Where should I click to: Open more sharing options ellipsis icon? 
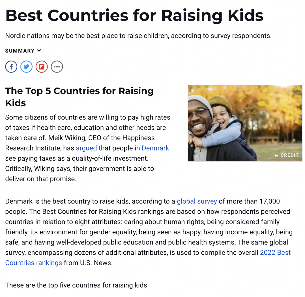point(57,67)
